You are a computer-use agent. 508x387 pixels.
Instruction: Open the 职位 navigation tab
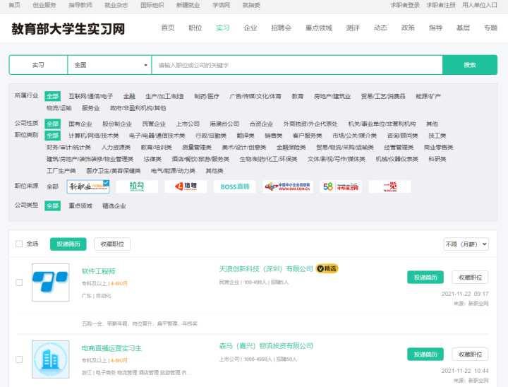tap(195, 28)
